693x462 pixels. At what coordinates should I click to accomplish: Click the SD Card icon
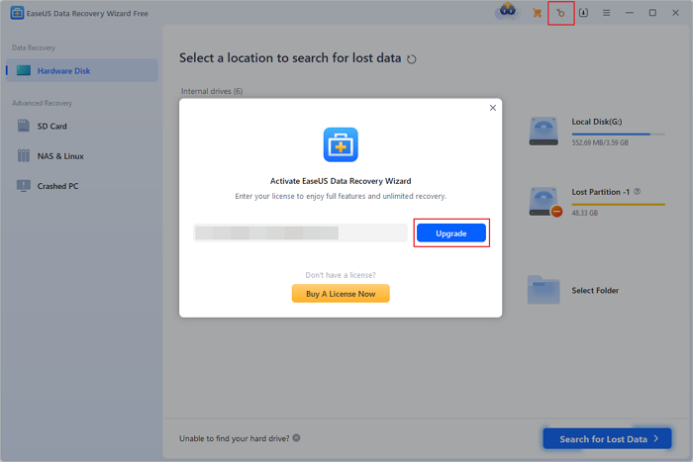pyautogui.click(x=24, y=126)
